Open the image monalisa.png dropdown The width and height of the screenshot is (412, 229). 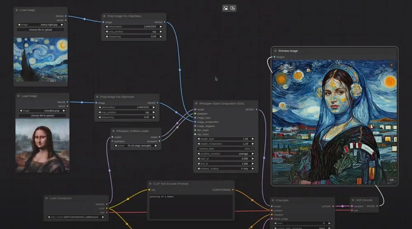coord(42,110)
